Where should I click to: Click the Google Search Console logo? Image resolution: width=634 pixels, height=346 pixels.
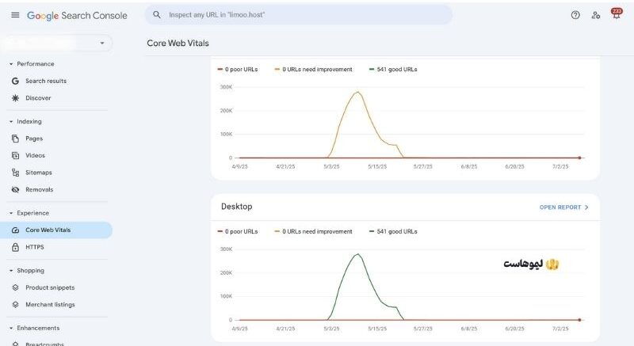[77, 16]
